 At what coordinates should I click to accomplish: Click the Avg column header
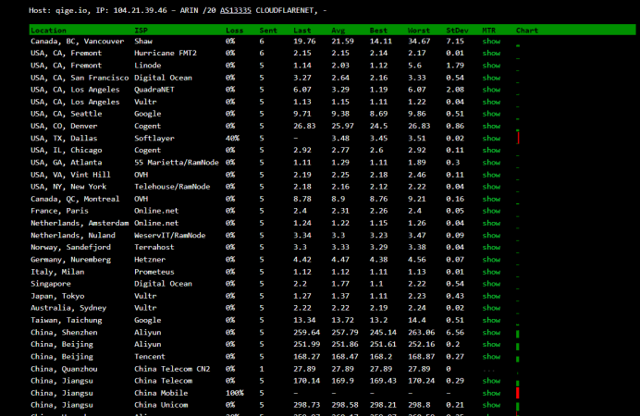(x=338, y=31)
